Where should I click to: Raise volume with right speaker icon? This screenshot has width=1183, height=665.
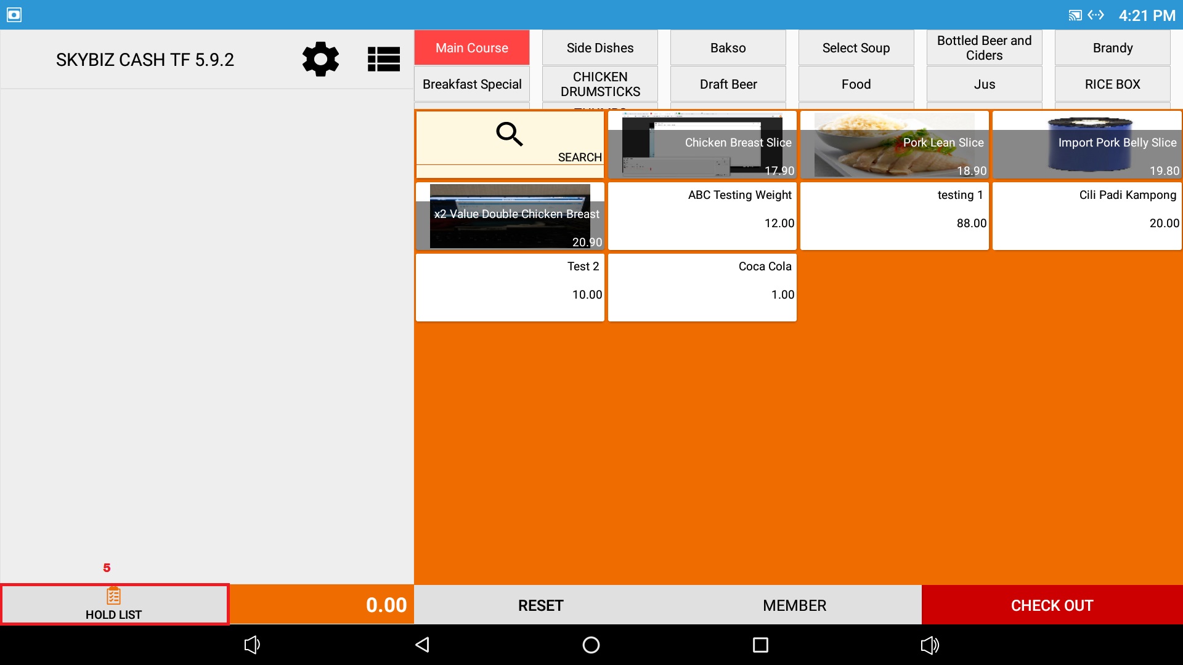click(929, 645)
